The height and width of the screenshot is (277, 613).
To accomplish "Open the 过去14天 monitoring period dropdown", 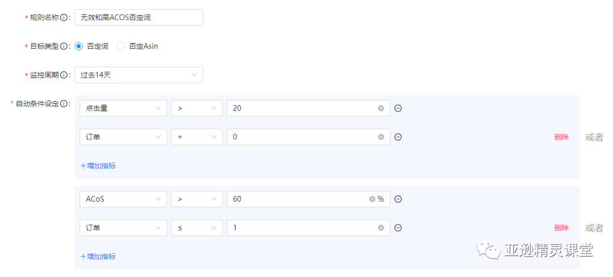I will tap(139, 75).
